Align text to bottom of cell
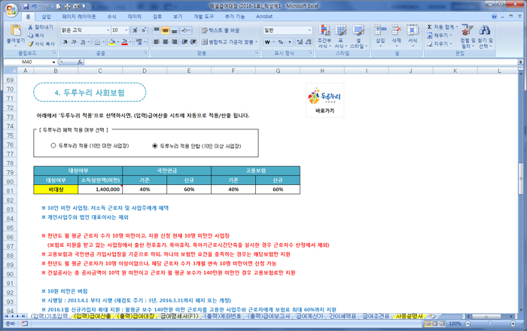The width and height of the screenshot is (527, 331). coord(174,30)
